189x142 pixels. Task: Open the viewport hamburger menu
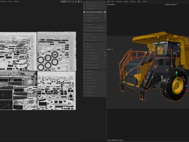click(x=108, y=2)
